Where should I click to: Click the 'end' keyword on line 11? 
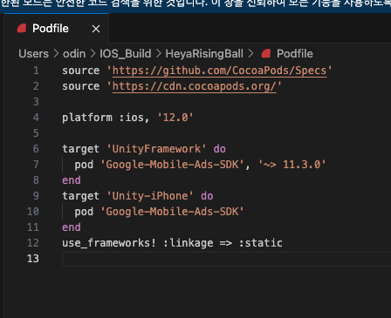coord(72,227)
